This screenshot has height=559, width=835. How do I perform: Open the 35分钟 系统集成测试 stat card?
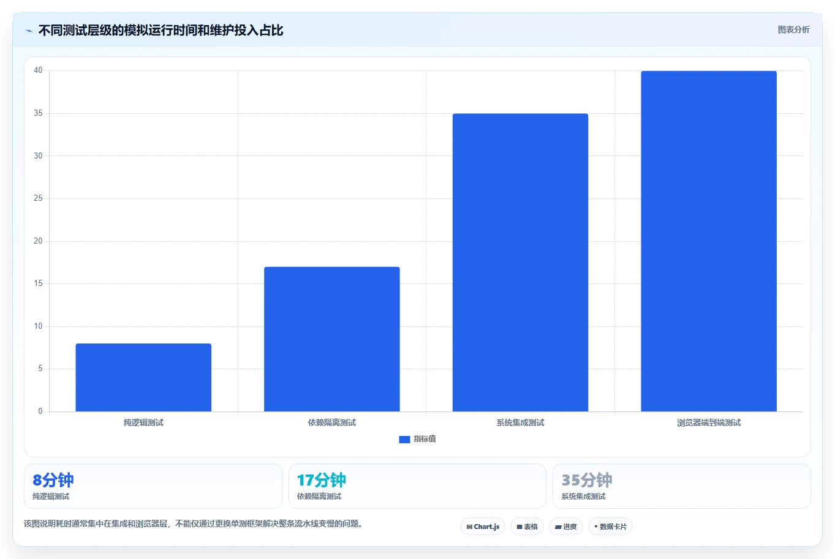tap(681, 486)
